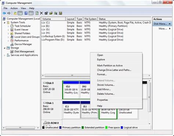Click the open folder toolbar icon
174x136 pixels.
[x=51, y=13]
